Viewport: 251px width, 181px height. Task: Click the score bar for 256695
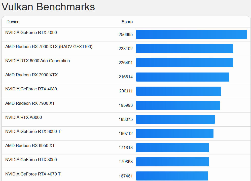191,34
